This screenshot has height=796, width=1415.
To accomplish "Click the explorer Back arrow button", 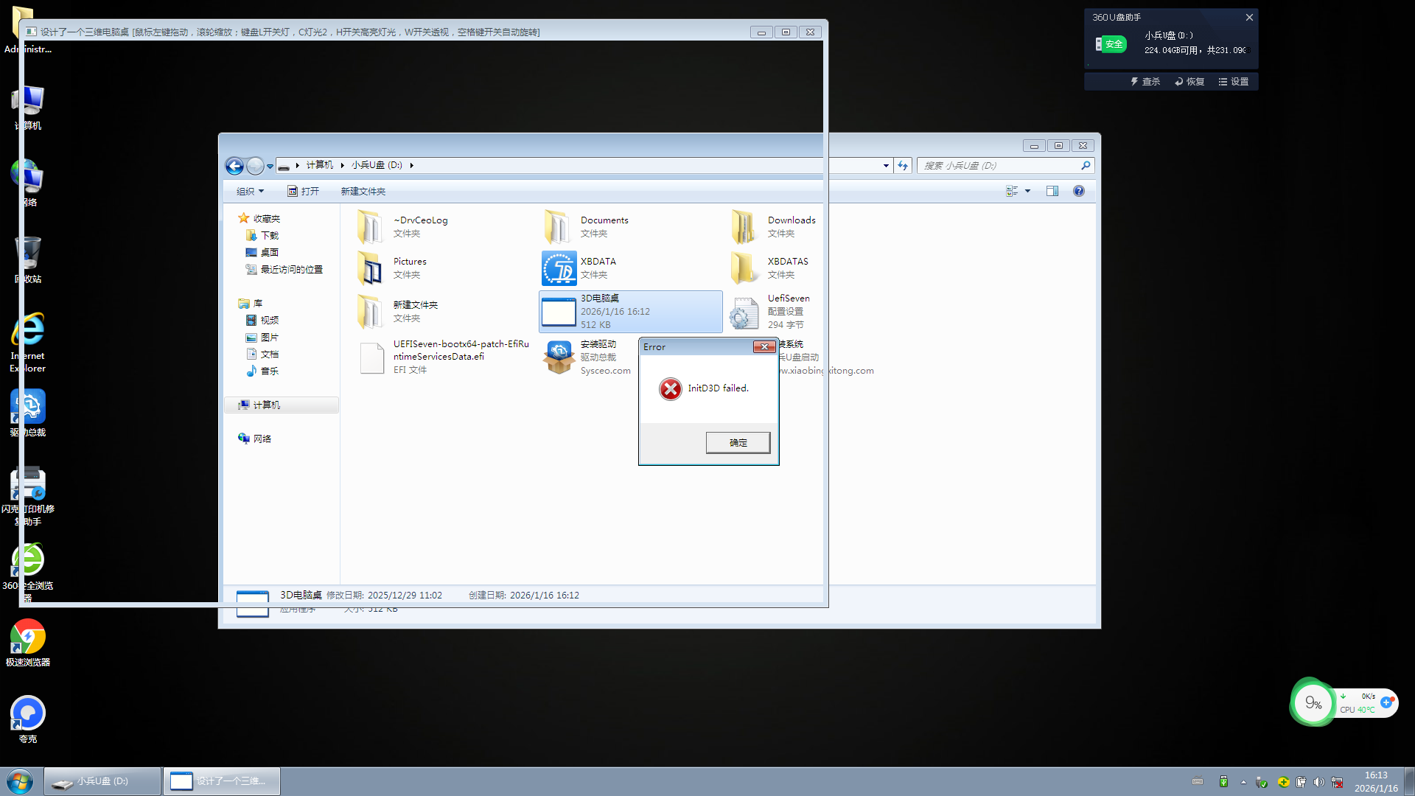I will coord(234,166).
